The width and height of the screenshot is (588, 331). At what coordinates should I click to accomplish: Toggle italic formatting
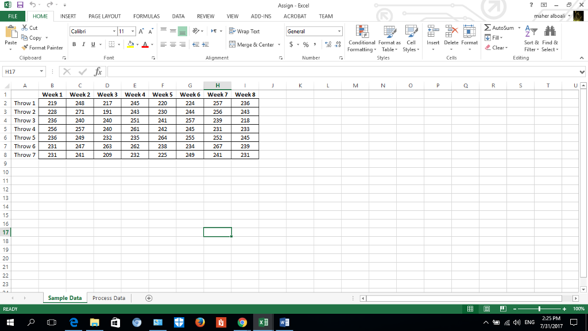(84, 45)
